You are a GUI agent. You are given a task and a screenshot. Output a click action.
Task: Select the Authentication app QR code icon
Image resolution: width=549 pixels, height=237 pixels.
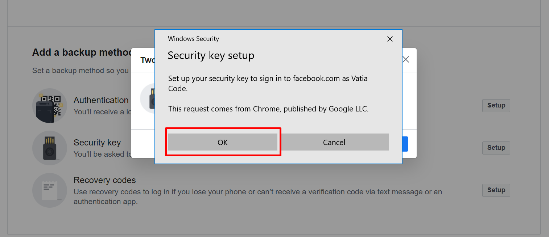click(50, 106)
